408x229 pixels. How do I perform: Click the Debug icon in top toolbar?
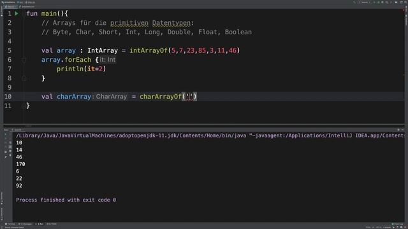pyautogui.click(x=378, y=2)
